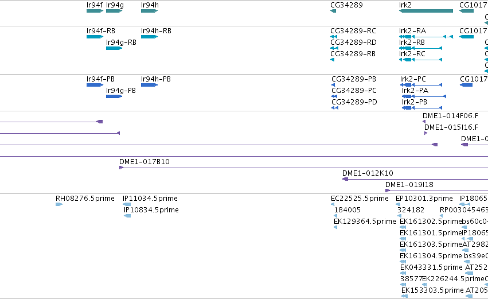Open the Ir94f-RB transcript label
The image size is (488, 299).
pyautogui.click(x=101, y=31)
